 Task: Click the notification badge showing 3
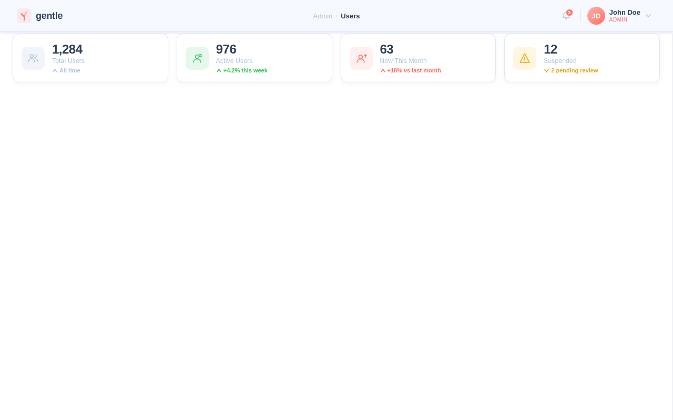[x=569, y=12]
